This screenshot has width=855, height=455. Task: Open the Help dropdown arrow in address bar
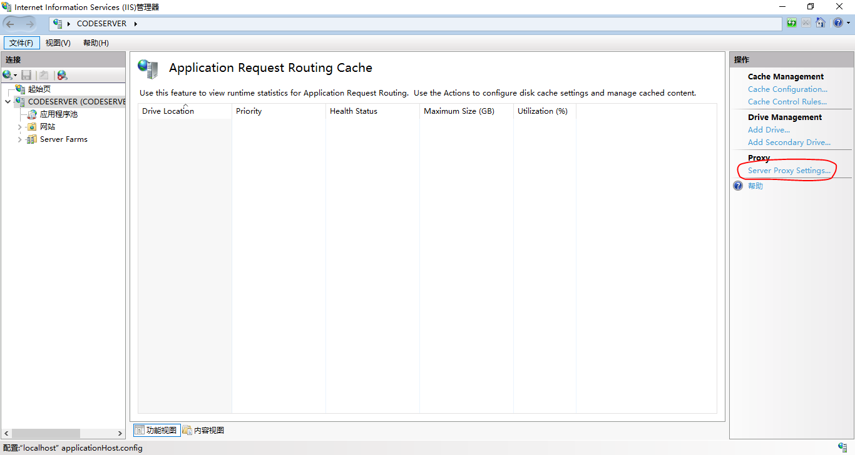[x=847, y=24]
